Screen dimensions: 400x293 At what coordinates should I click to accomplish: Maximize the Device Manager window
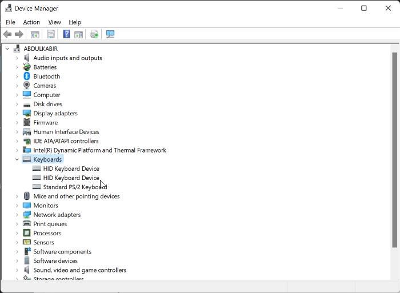click(x=364, y=8)
